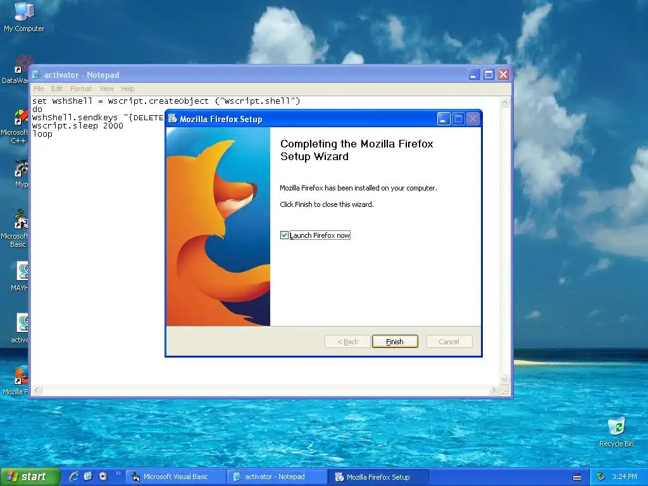
Task: Select the Mozilla Firefox desktop shortcut
Action: point(16,380)
